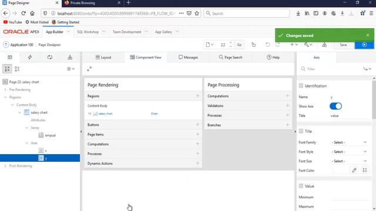The width and height of the screenshot is (376, 211).
Task: Open the Processing tree tab
Action: 49,57
